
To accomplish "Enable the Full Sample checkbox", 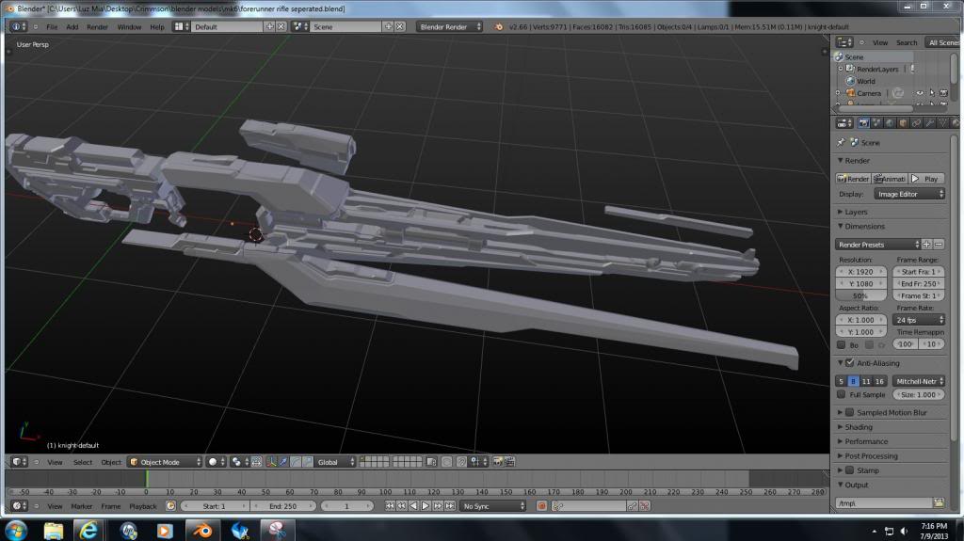I will pos(841,394).
